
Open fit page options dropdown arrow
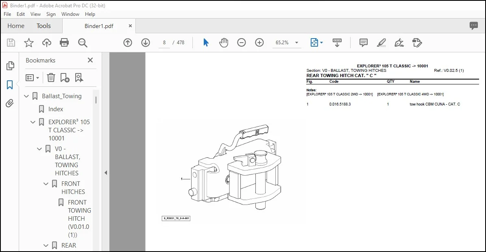click(x=321, y=43)
